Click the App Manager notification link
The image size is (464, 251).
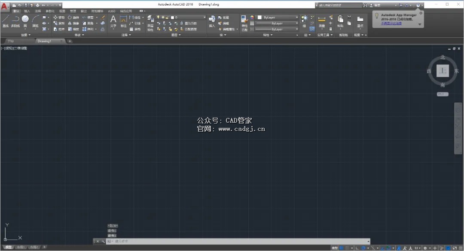(391, 23)
